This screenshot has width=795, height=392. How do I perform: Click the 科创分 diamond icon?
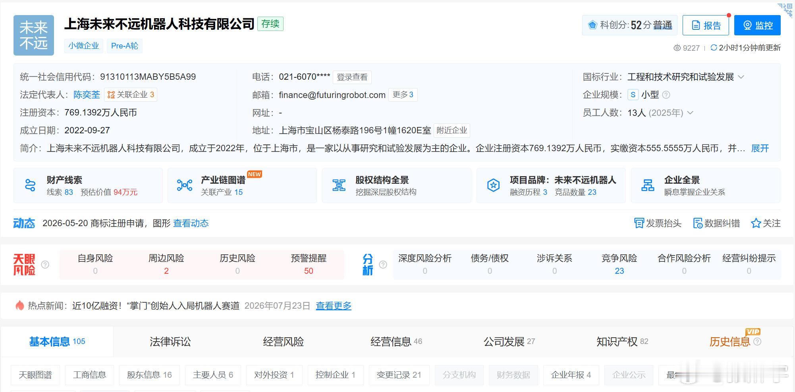tap(592, 25)
